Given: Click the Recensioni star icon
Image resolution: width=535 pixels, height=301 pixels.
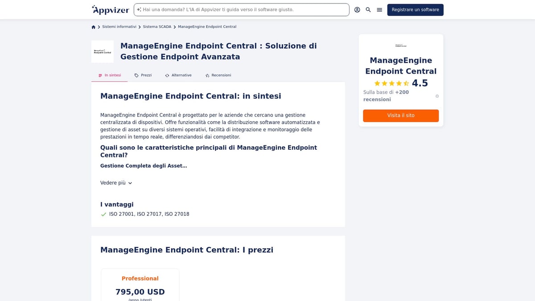Looking at the screenshot, I should pos(207,75).
